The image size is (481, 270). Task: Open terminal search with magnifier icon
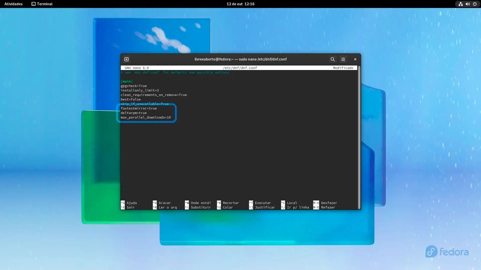pos(332,59)
